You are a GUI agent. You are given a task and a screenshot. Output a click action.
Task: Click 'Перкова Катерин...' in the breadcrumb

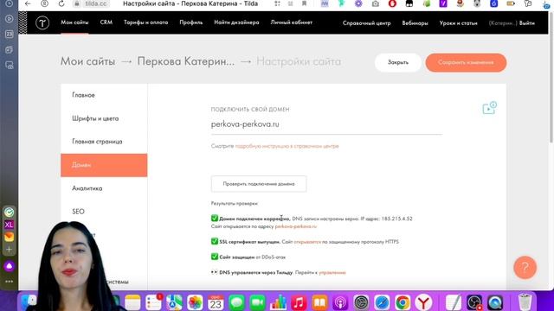[186, 61]
